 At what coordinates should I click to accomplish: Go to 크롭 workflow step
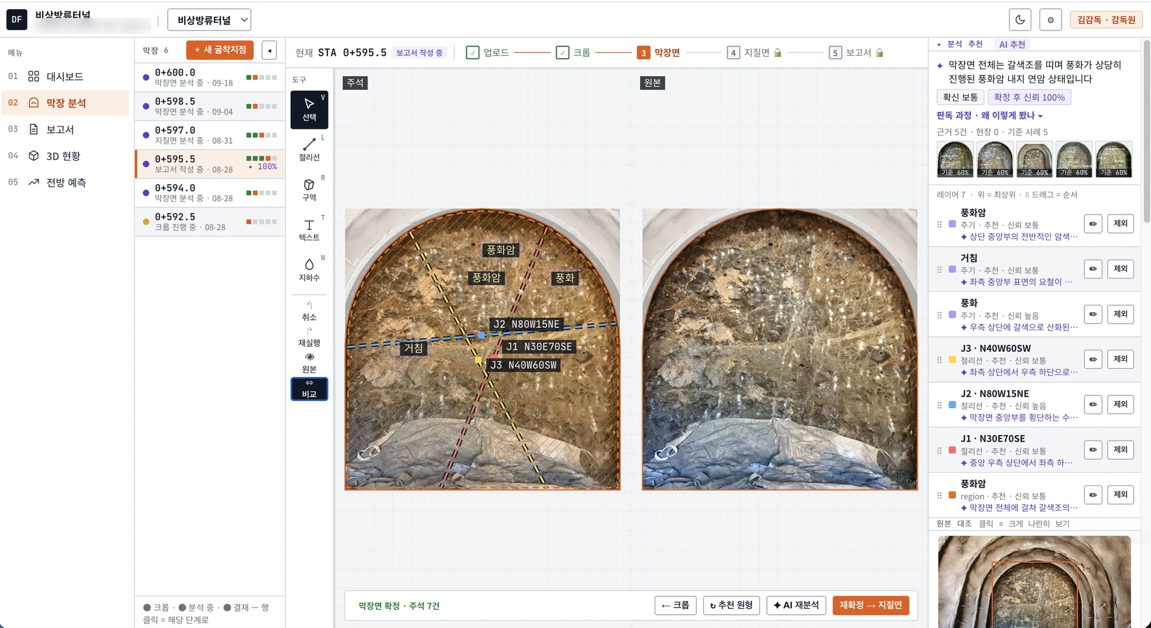[x=573, y=53]
